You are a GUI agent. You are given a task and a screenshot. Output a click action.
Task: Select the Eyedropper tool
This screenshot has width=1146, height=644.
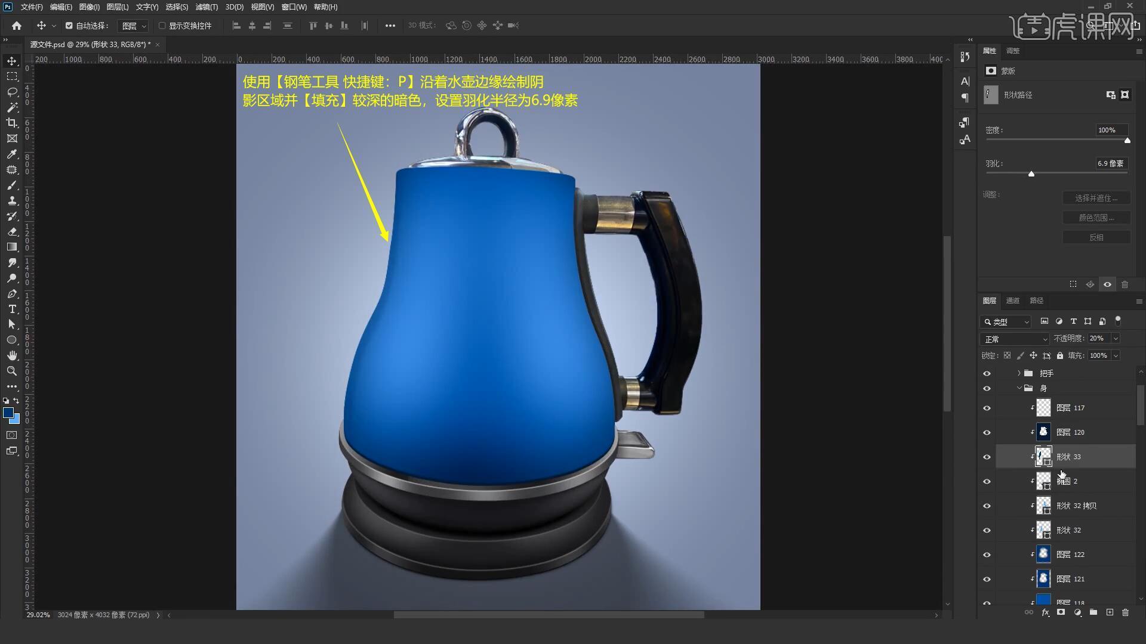coord(12,154)
